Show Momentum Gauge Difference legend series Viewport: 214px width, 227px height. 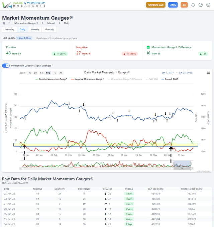tap(125, 79)
